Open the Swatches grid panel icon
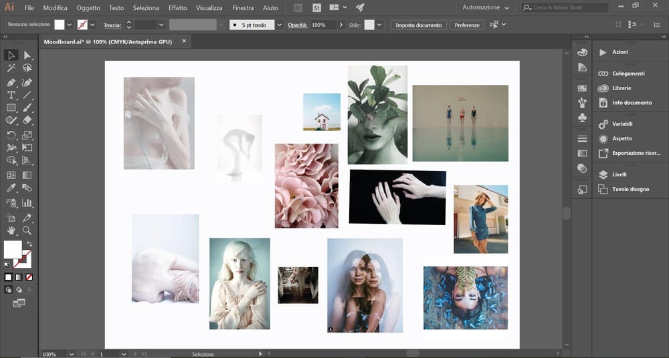Screen dimensions: 669x358 coord(582,88)
